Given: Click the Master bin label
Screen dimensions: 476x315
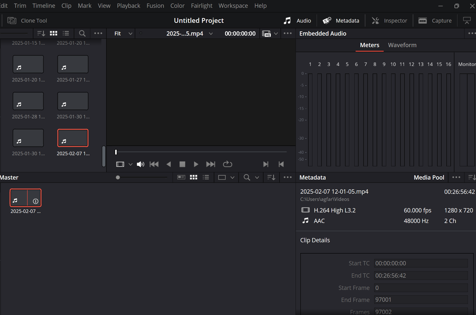Looking at the screenshot, I should pos(9,178).
